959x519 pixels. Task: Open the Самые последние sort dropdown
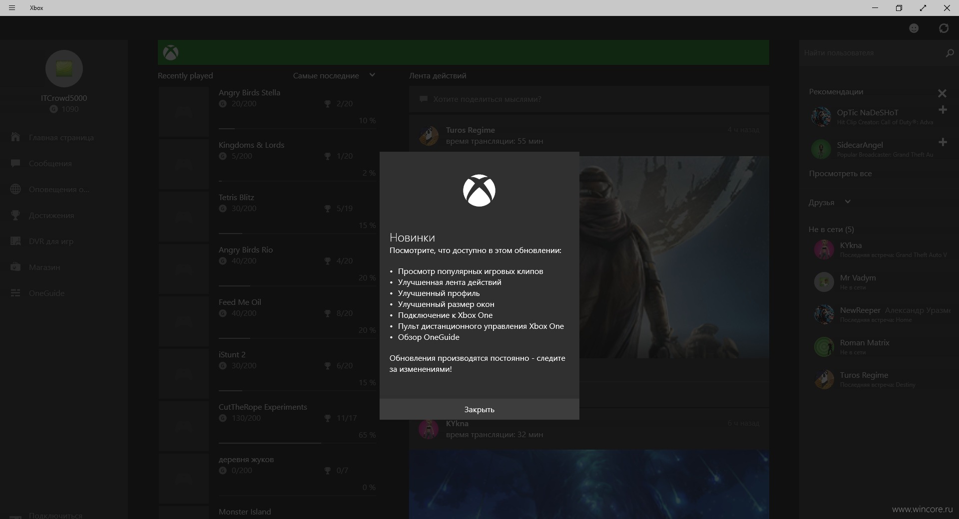334,75
